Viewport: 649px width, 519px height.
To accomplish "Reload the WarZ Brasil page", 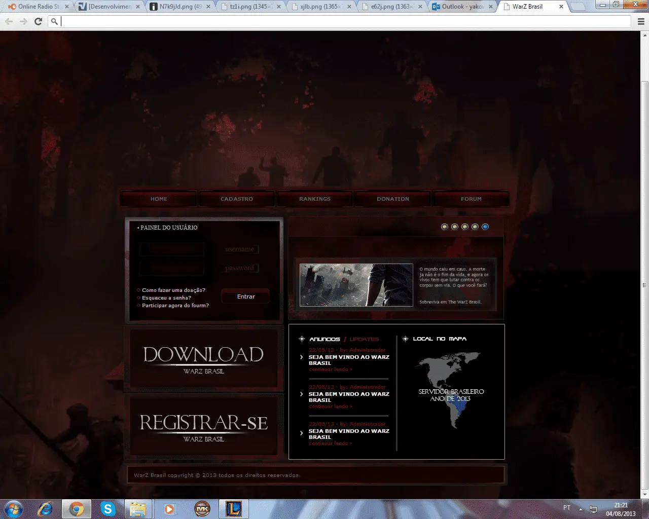I will pyautogui.click(x=38, y=21).
